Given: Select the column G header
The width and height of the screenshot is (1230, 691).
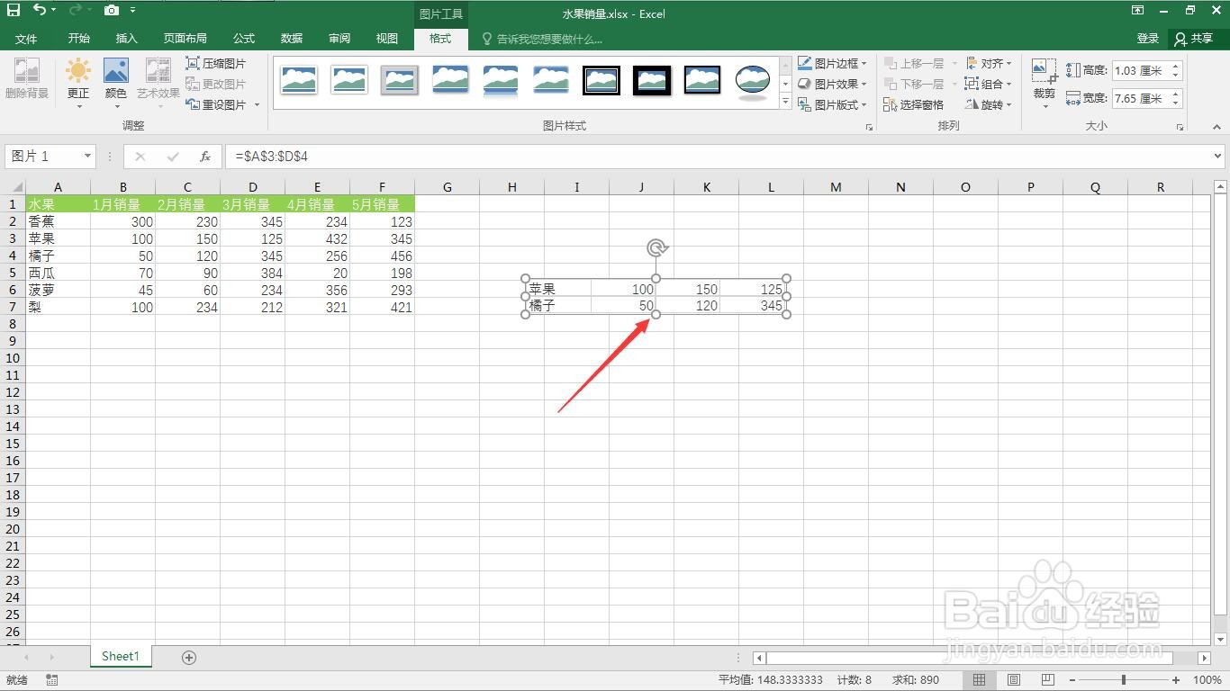Looking at the screenshot, I should (448, 187).
